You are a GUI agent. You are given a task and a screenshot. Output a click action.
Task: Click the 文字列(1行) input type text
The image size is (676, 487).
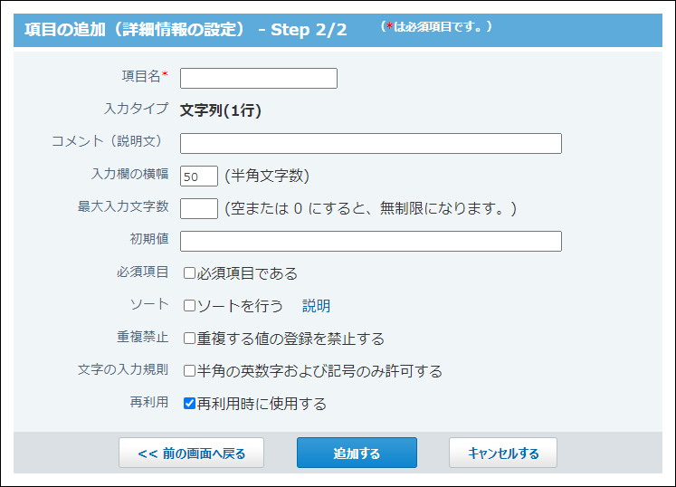(220, 110)
